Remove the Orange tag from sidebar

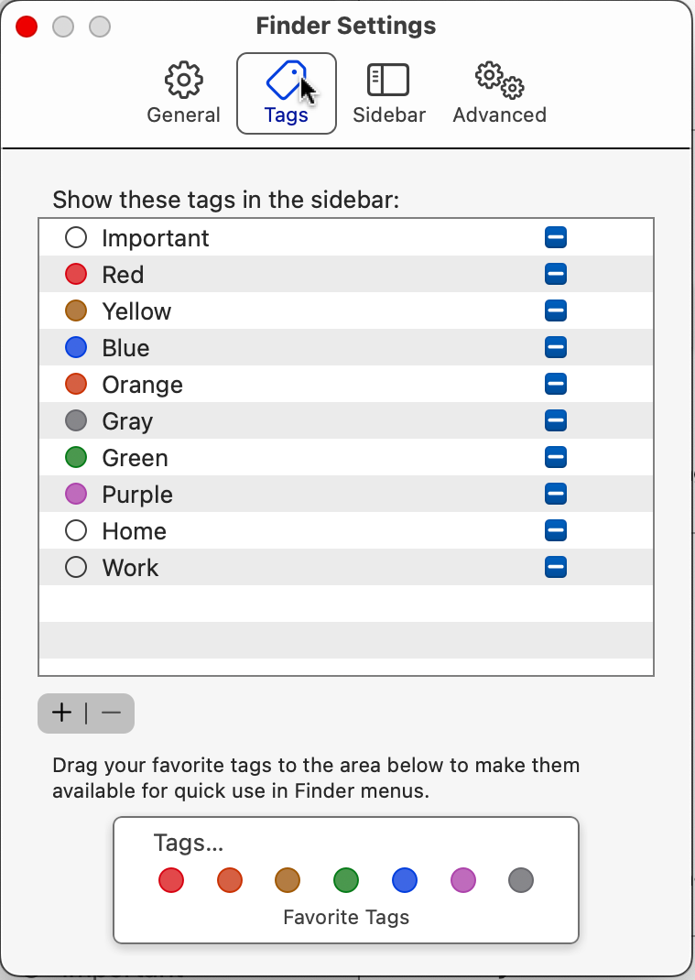pyautogui.click(x=556, y=384)
